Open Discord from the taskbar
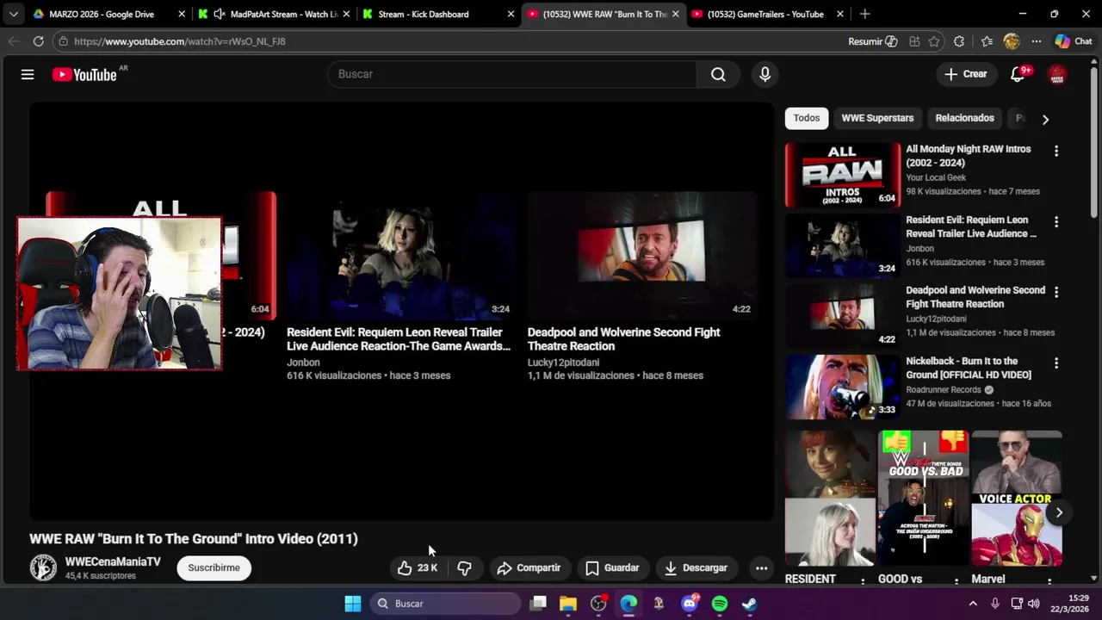 point(690,604)
